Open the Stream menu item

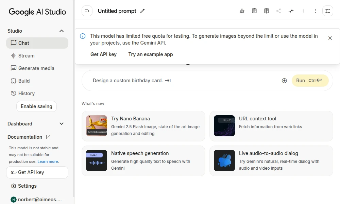tap(26, 56)
